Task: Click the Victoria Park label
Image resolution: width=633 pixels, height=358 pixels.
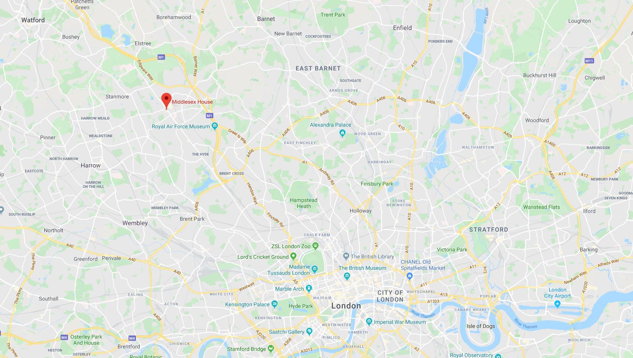Action: (x=452, y=250)
